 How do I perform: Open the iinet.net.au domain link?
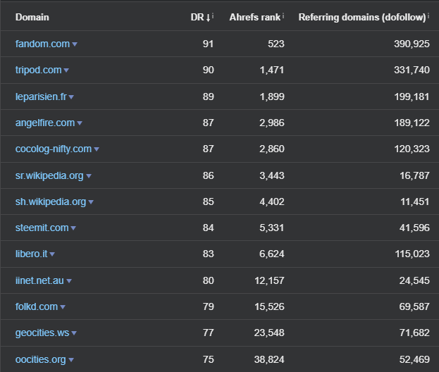(39, 280)
